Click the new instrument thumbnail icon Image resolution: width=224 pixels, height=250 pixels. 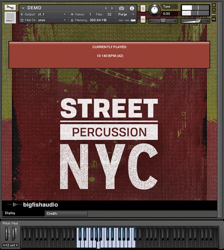pos(10,17)
